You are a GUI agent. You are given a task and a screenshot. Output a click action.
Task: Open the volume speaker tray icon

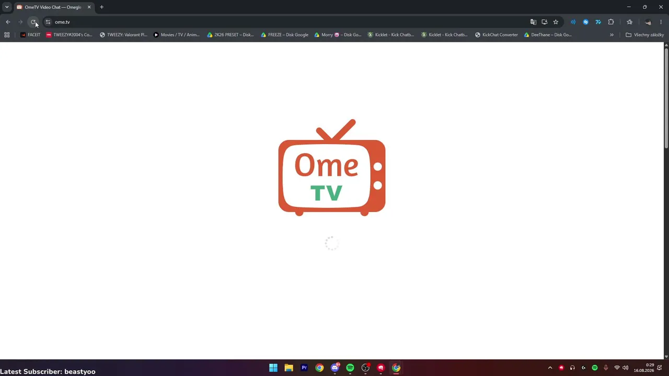pyautogui.click(x=625, y=368)
